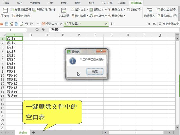Click the undo arrow icon
Viewport: 180px width, 135px height.
[26, 24]
